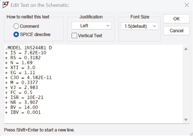Image resolution: width=193 pixels, height=136 pixels.
Task: Select the Comment radio button
Action: pos(16,26)
